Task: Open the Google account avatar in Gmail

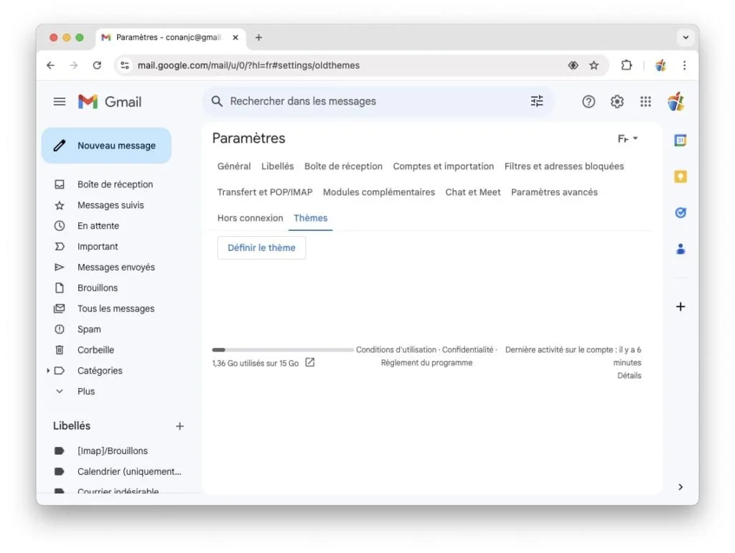Action: tap(676, 101)
